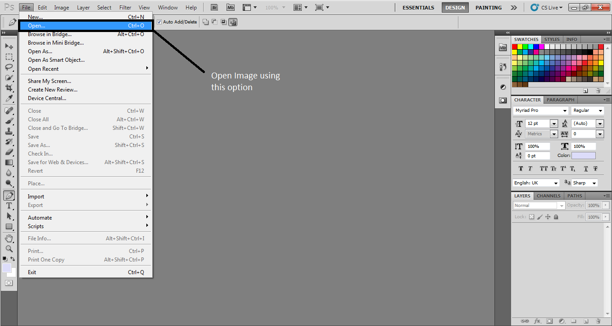Image resolution: width=612 pixels, height=326 pixels.
Task: Add a layer style with fx icon
Action: pyautogui.click(x=537, y=321)
